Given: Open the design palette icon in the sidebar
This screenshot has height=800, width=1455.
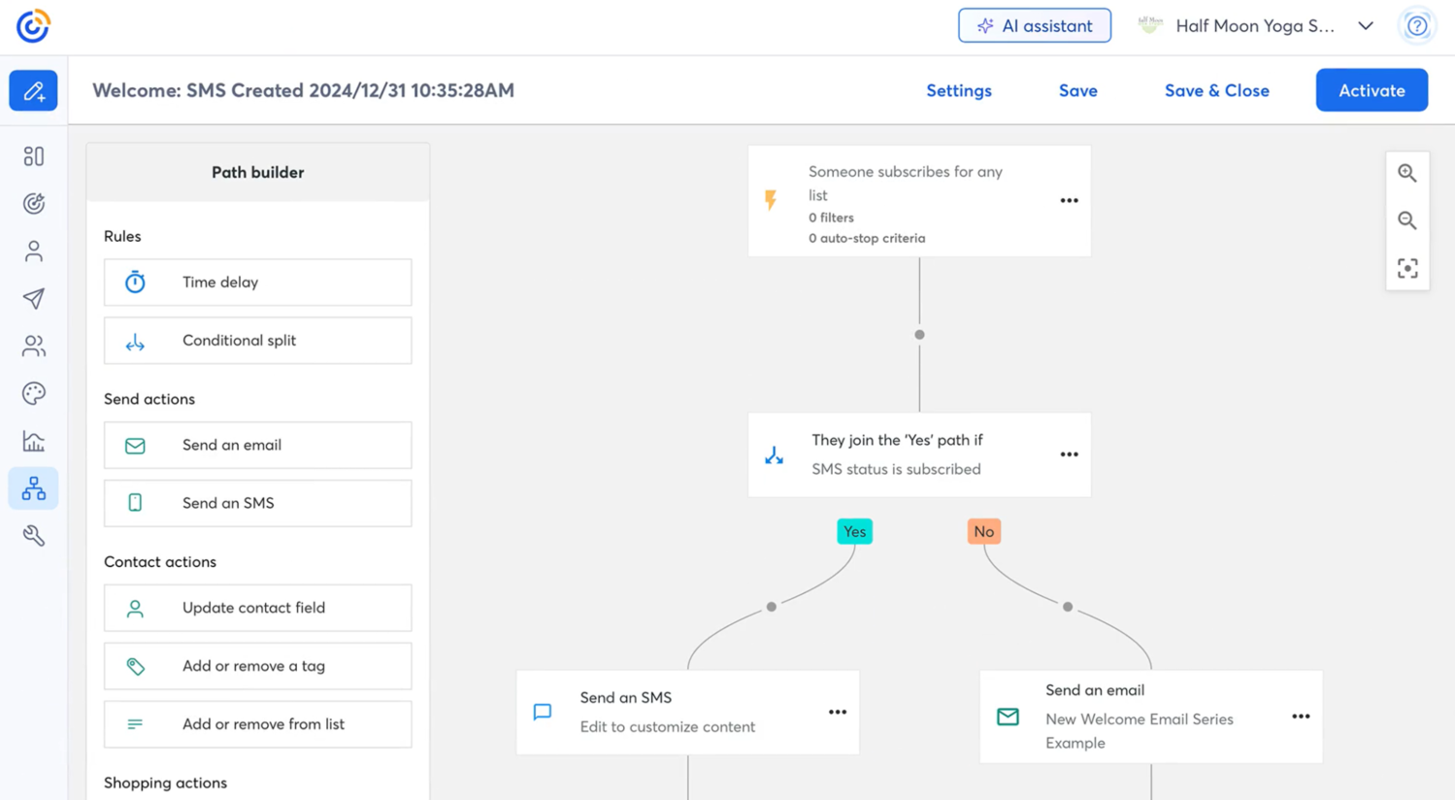Looking at the screenshot, I should (33, 392).
